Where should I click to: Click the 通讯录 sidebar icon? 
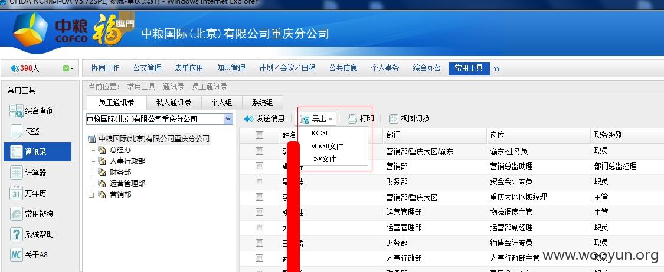pos(16,152)
